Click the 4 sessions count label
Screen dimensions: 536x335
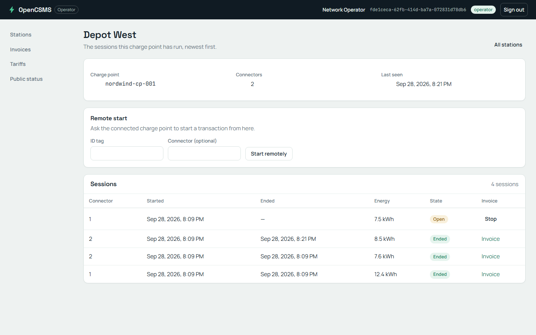click(505, 184)
